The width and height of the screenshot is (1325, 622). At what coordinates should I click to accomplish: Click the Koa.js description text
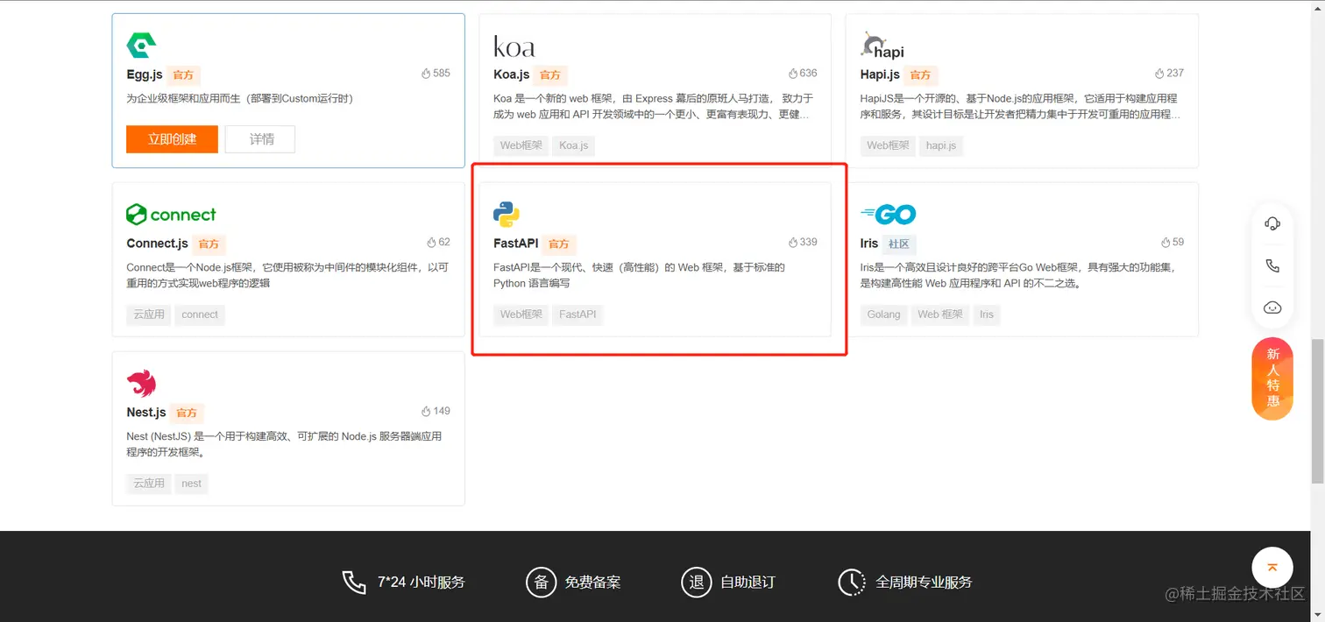[x=654, y=106]
